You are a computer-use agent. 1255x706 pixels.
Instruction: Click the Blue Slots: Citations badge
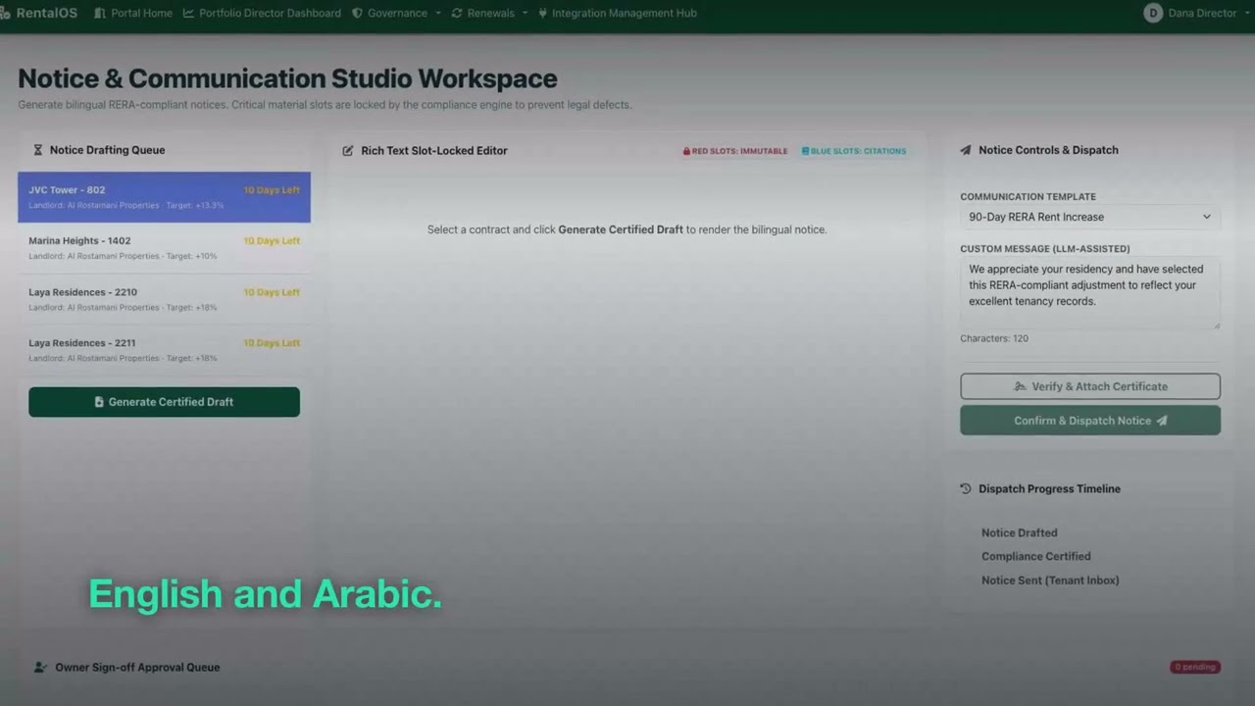click(853, 151)
